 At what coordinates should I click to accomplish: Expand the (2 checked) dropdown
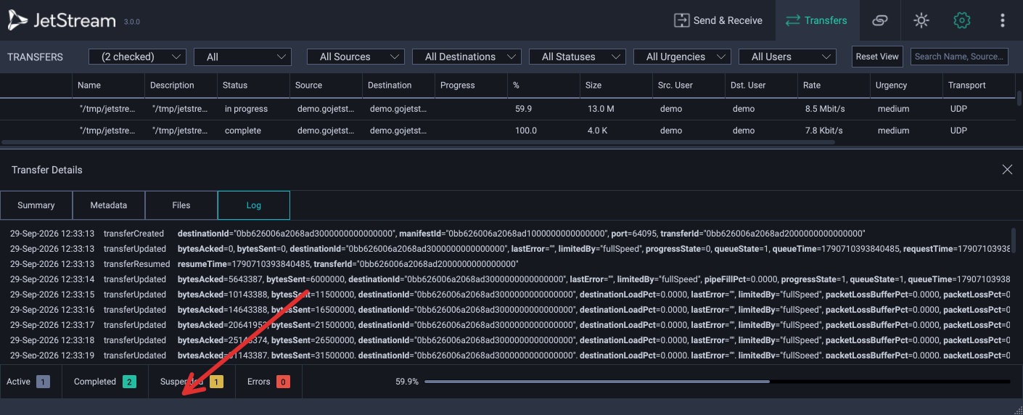[x=137, y=57]
